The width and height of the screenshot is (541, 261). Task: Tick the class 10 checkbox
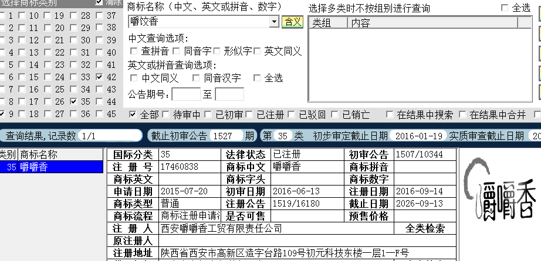coord(22,15)
